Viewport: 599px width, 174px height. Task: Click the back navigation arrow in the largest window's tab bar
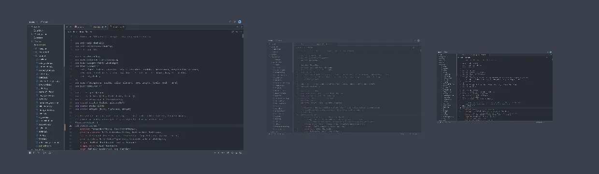pos(67,27)
